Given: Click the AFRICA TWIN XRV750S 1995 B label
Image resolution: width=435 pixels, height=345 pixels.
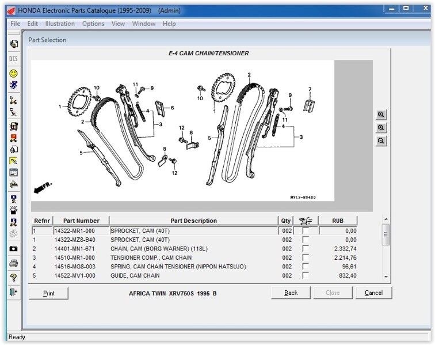Looking at the screenshot, I should 173,293.
